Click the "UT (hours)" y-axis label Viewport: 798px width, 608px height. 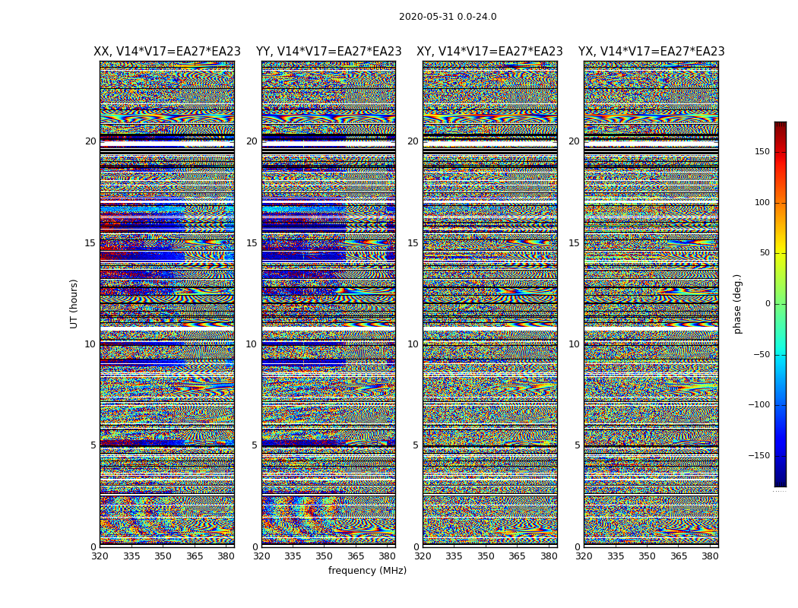point(74,304)
